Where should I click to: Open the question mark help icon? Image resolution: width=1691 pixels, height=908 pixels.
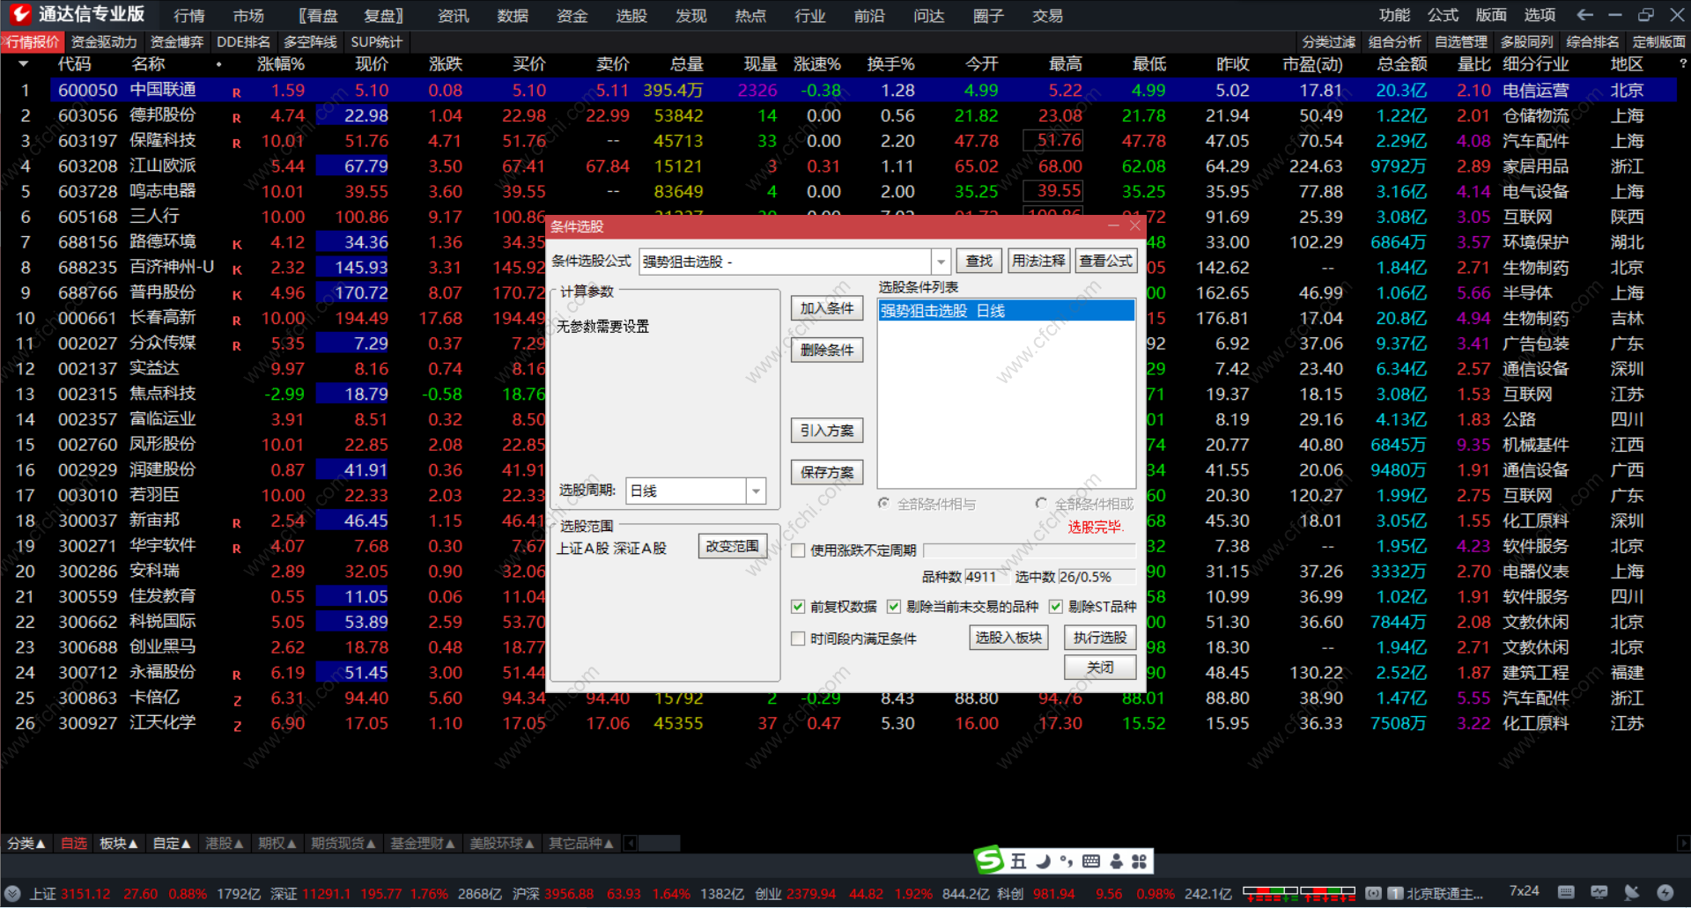(1682, 63)
